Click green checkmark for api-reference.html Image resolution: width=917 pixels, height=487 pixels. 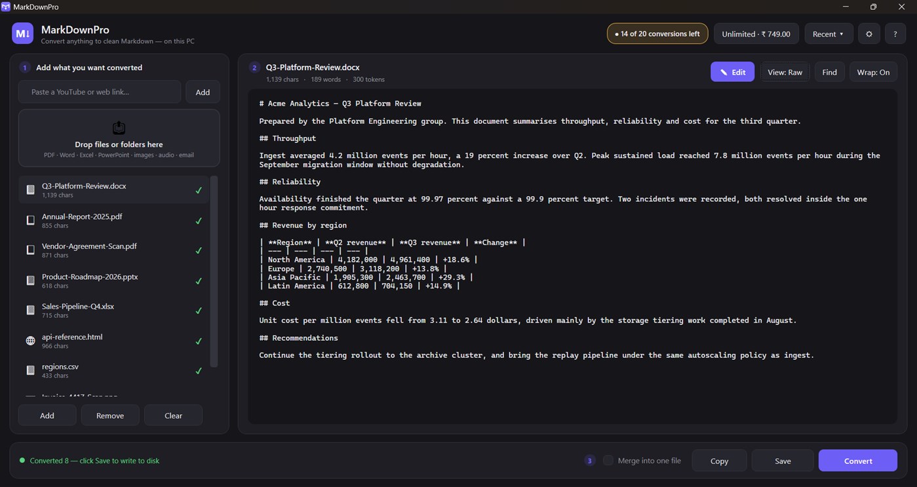(x=199, y=341)
